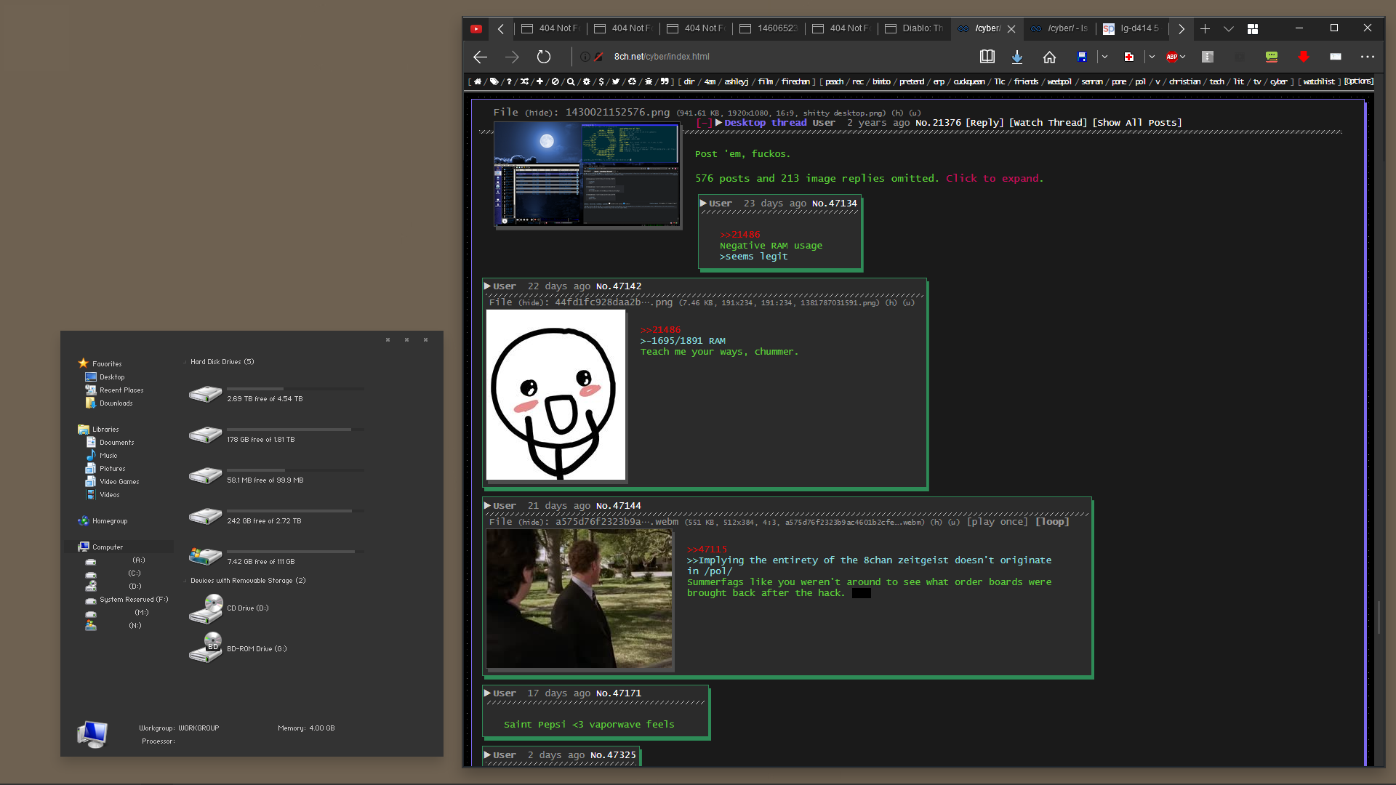Open the CD Drive (D:) item
The height and width of the screenshot is (785, 1396).
click(x=229, y=608)
